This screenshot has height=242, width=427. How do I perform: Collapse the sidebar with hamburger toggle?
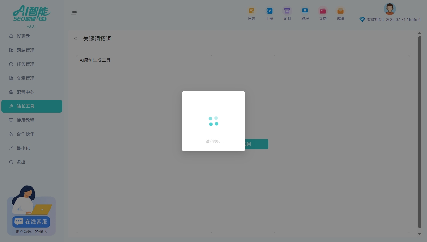(x=74, y=12)
